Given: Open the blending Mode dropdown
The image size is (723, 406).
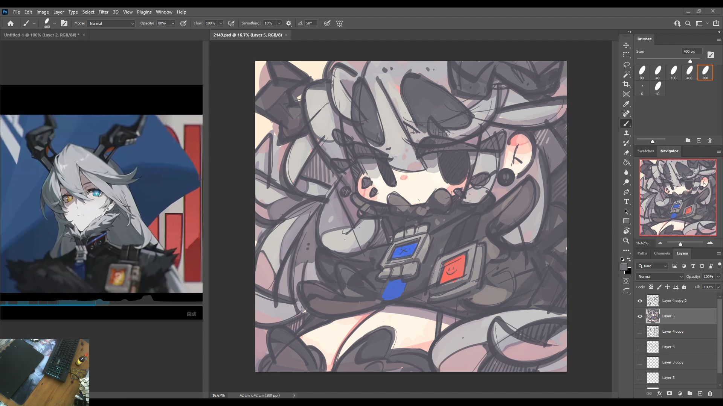Looking at the screenshot, I should (x=111, y=23).
